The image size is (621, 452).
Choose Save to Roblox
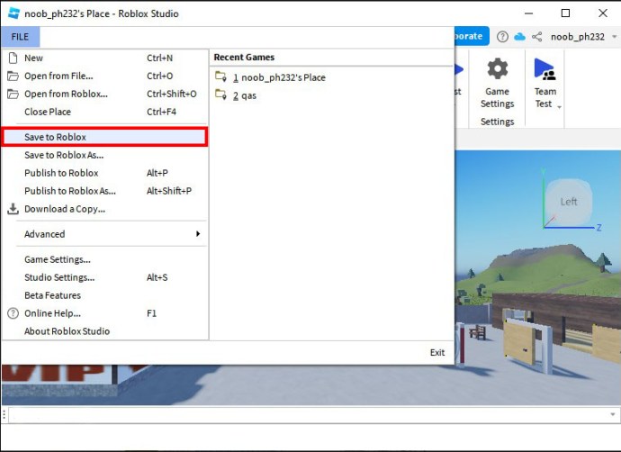[x=104, y=137]
